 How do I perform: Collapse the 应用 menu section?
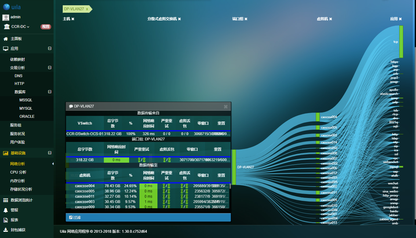click(x=50, y=49)
